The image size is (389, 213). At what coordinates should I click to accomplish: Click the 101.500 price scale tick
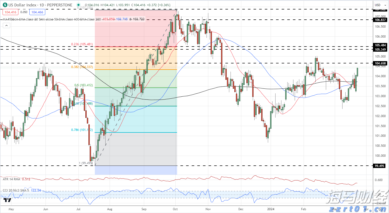coord(380,126)
